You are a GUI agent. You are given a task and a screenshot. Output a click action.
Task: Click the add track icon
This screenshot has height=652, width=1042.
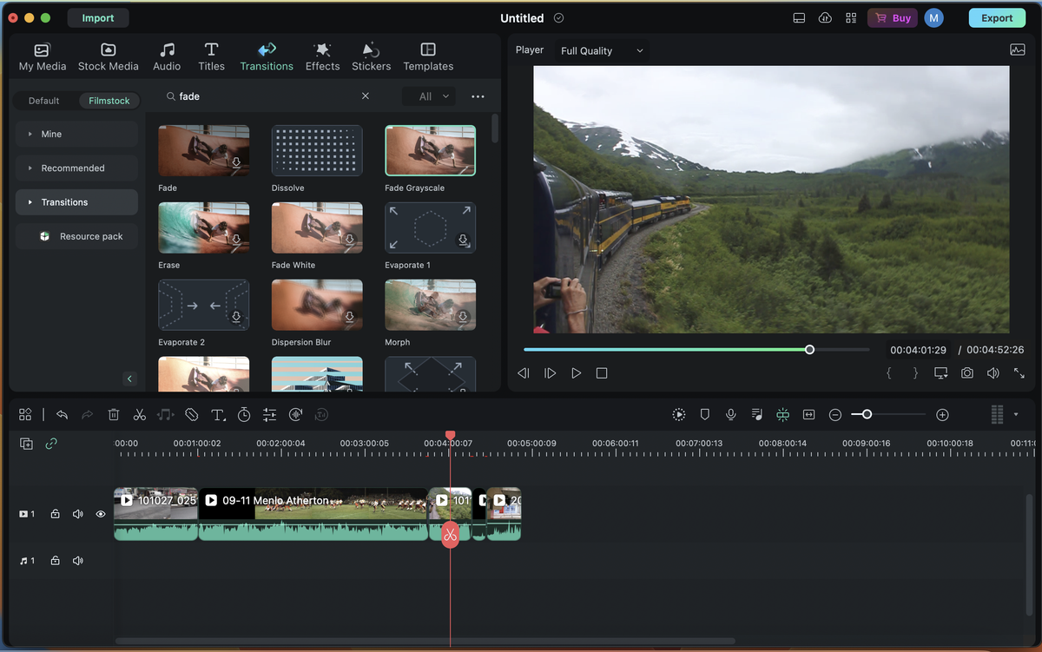click(x=26, y=444)
